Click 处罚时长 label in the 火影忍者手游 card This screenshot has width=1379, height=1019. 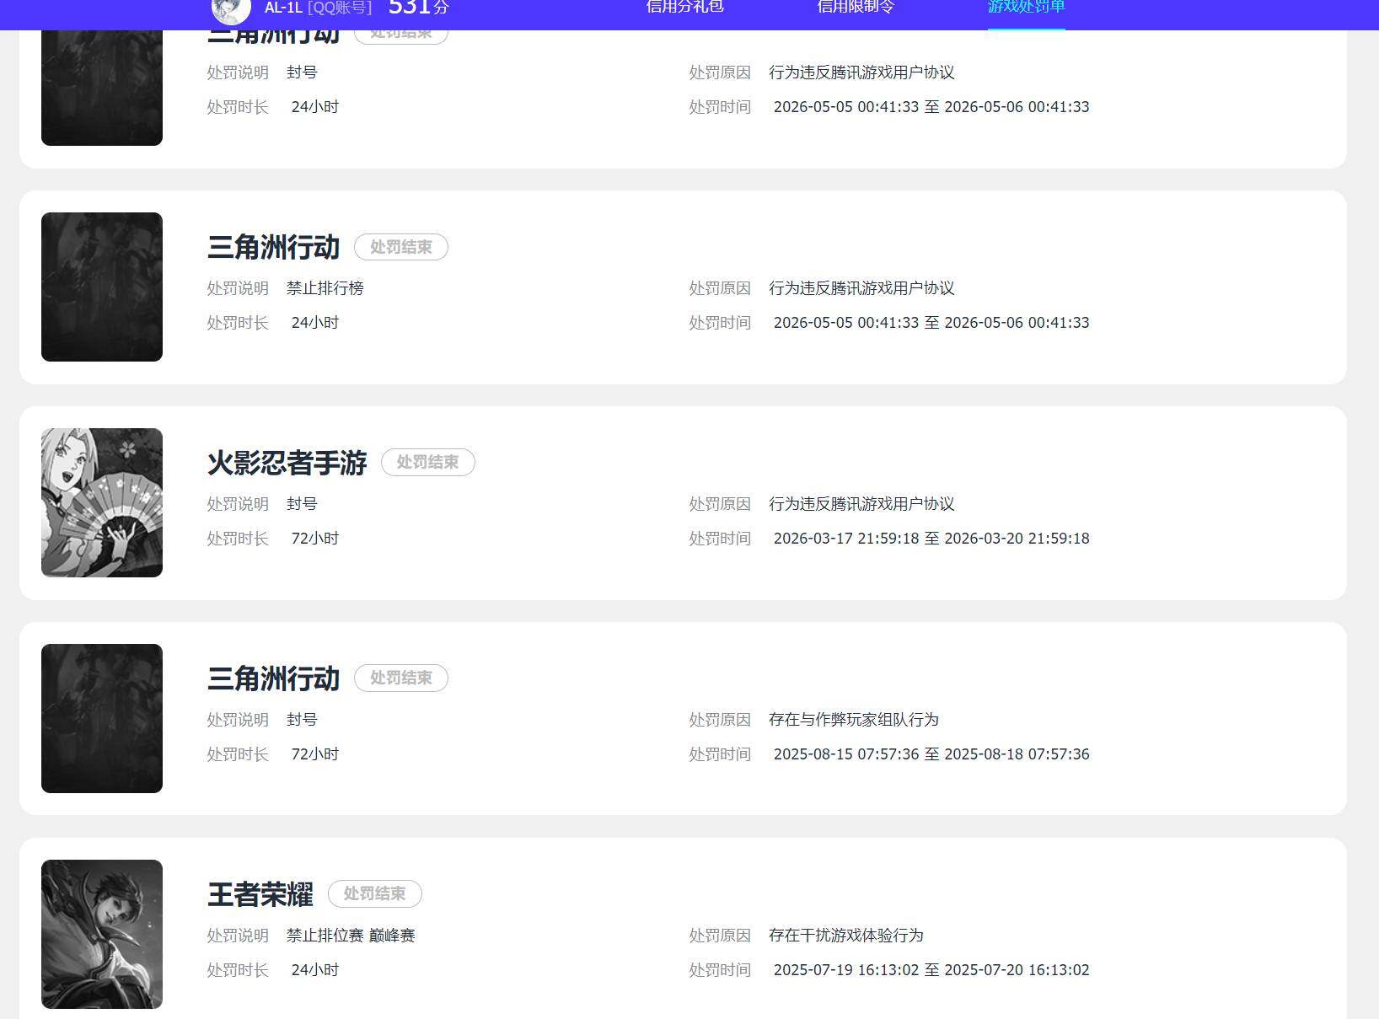click(x=238, y=539)
